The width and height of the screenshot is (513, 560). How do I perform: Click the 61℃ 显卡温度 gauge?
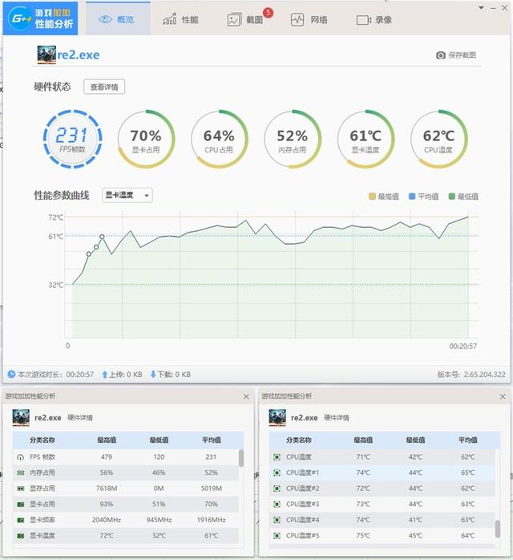point(366,139)
